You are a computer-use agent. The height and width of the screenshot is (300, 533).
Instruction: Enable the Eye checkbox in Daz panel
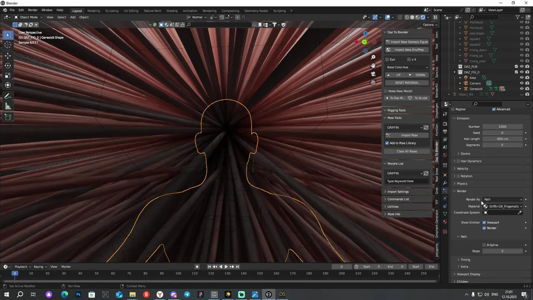coord(387,60)
